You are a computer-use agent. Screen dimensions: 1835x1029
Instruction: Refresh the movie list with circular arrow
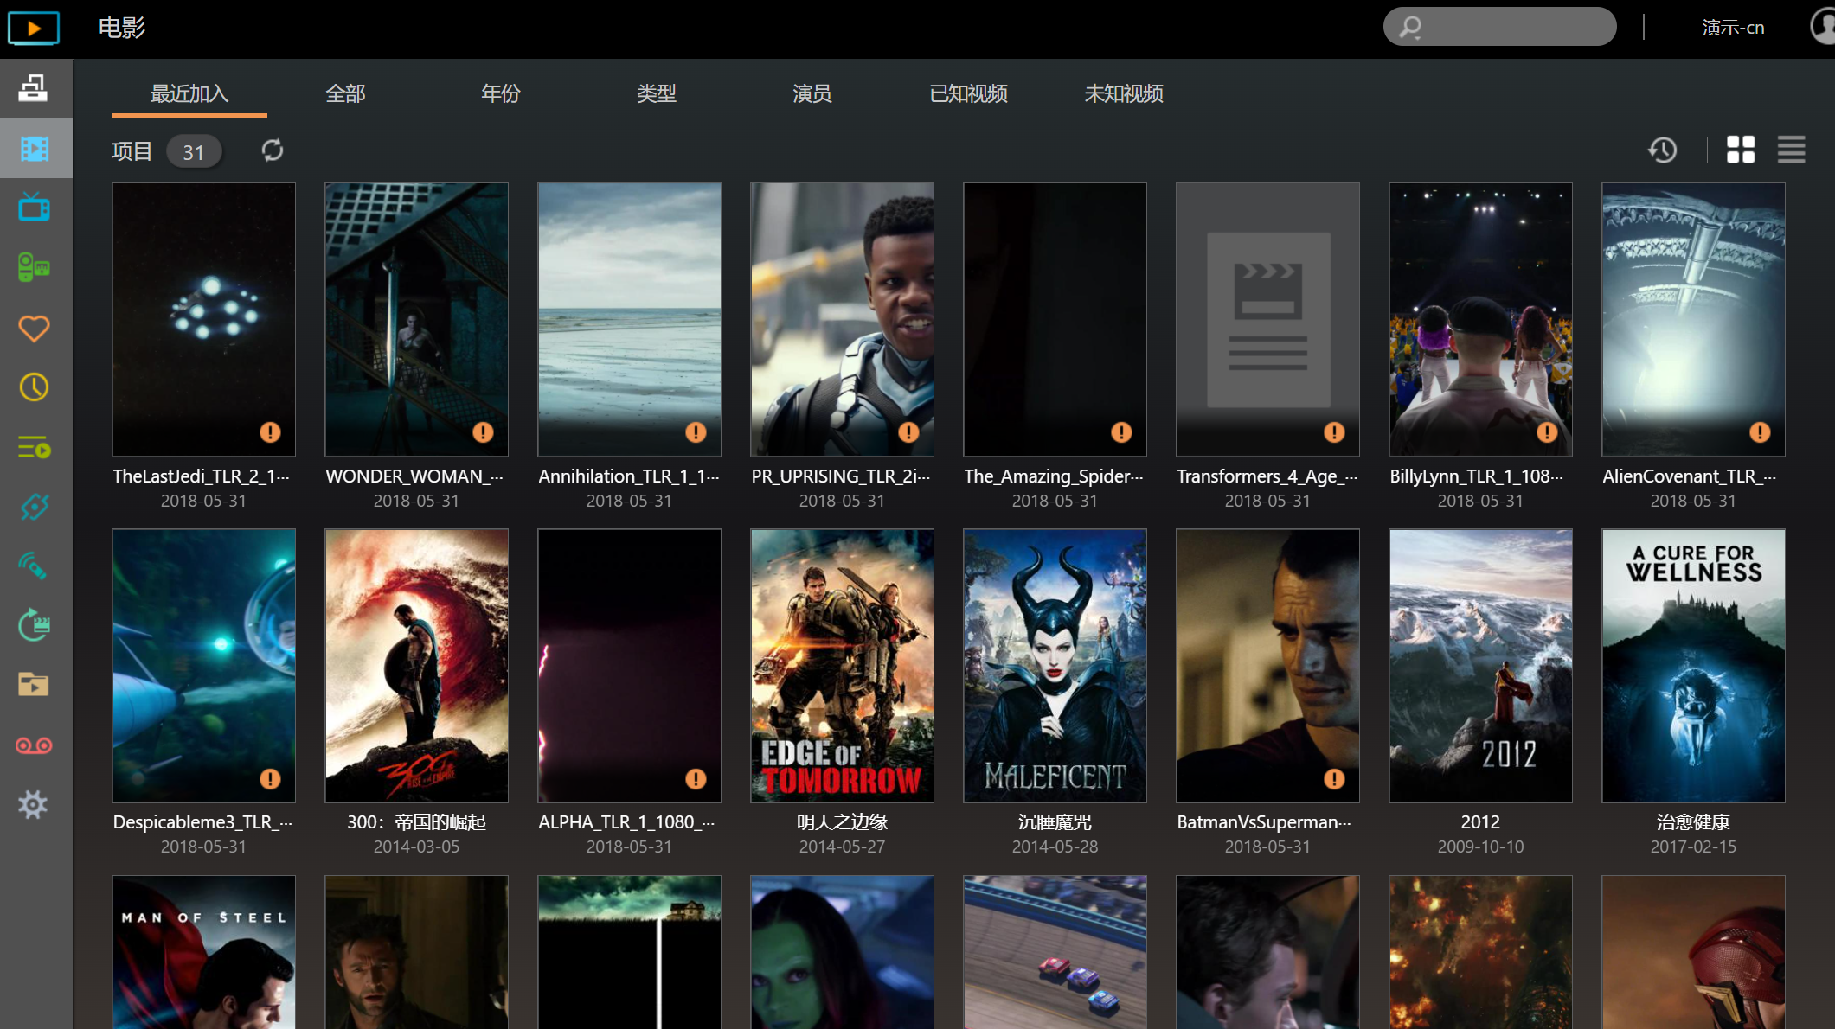pyautogui.click(x=273, y=150)
